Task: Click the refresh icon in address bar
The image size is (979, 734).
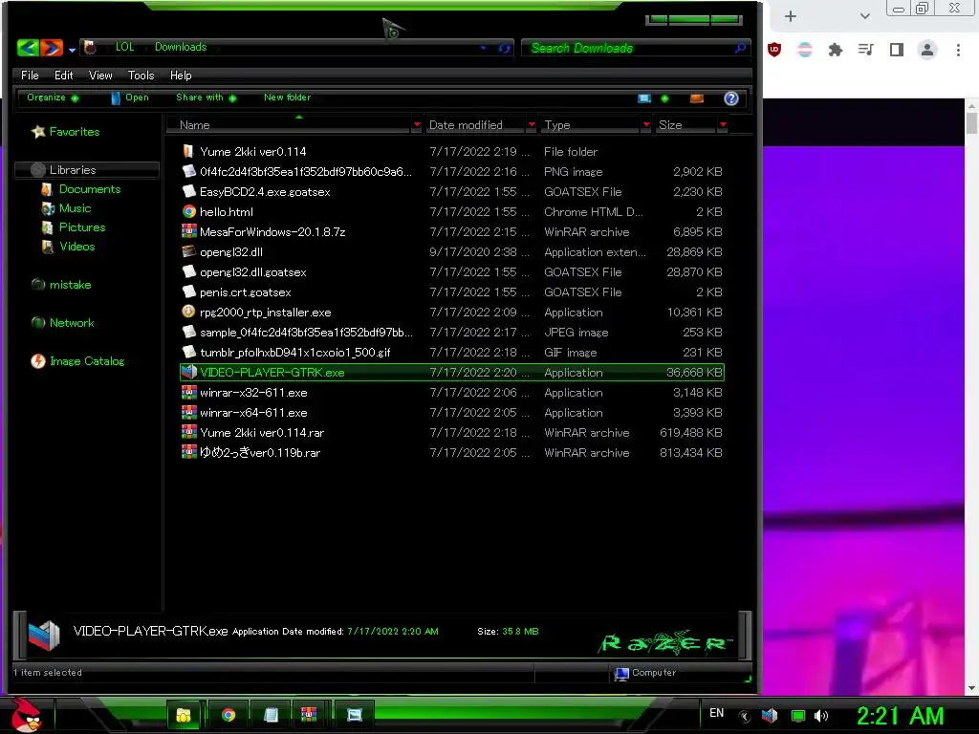Action: (x=505, y=48)
